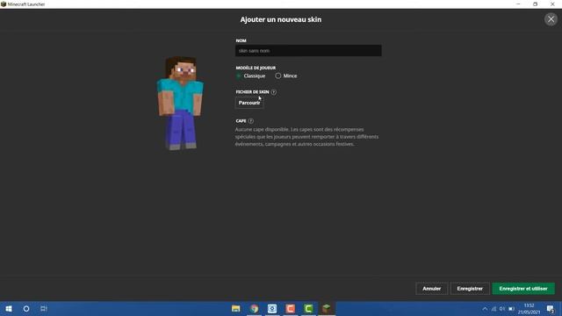Open volume icon in system tray
The width and height of the screenshot is (562, 316).
(502, 309)
